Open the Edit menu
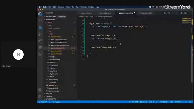The image size is (194, 109). tap(54, 7)
